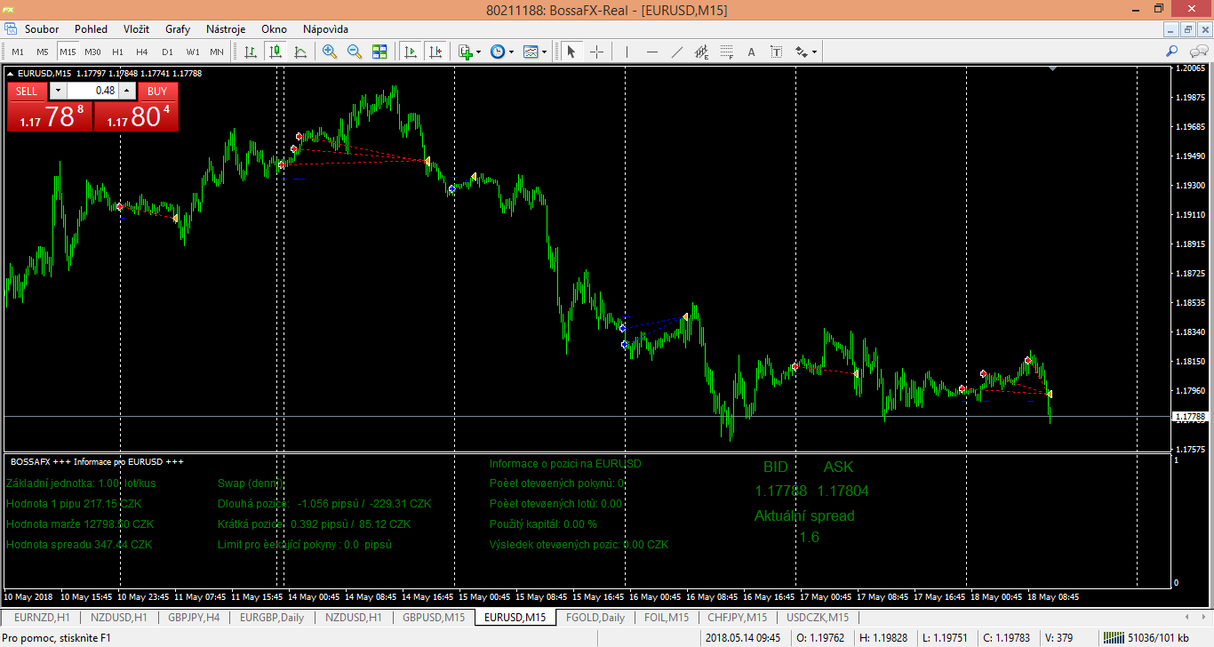Pick the trendline drawing tool
The image size is (1214, 647).
tap(677, 52)
